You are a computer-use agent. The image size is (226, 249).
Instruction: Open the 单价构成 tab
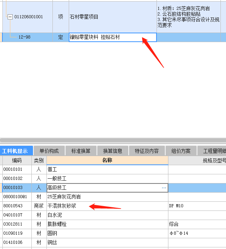49,151
